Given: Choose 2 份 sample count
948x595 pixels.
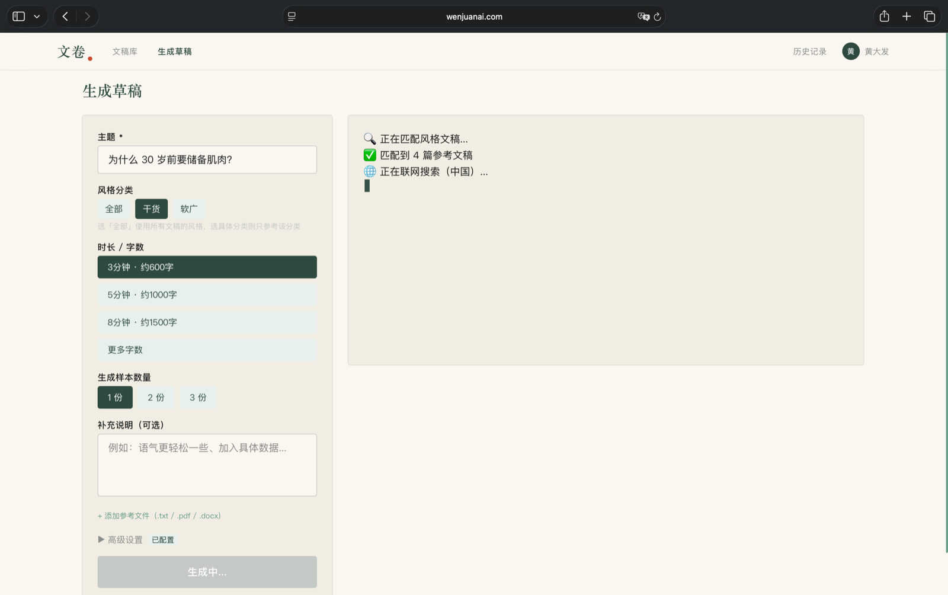Looking at the screenshot, I should pyautogui.click(x=156, y=398).
